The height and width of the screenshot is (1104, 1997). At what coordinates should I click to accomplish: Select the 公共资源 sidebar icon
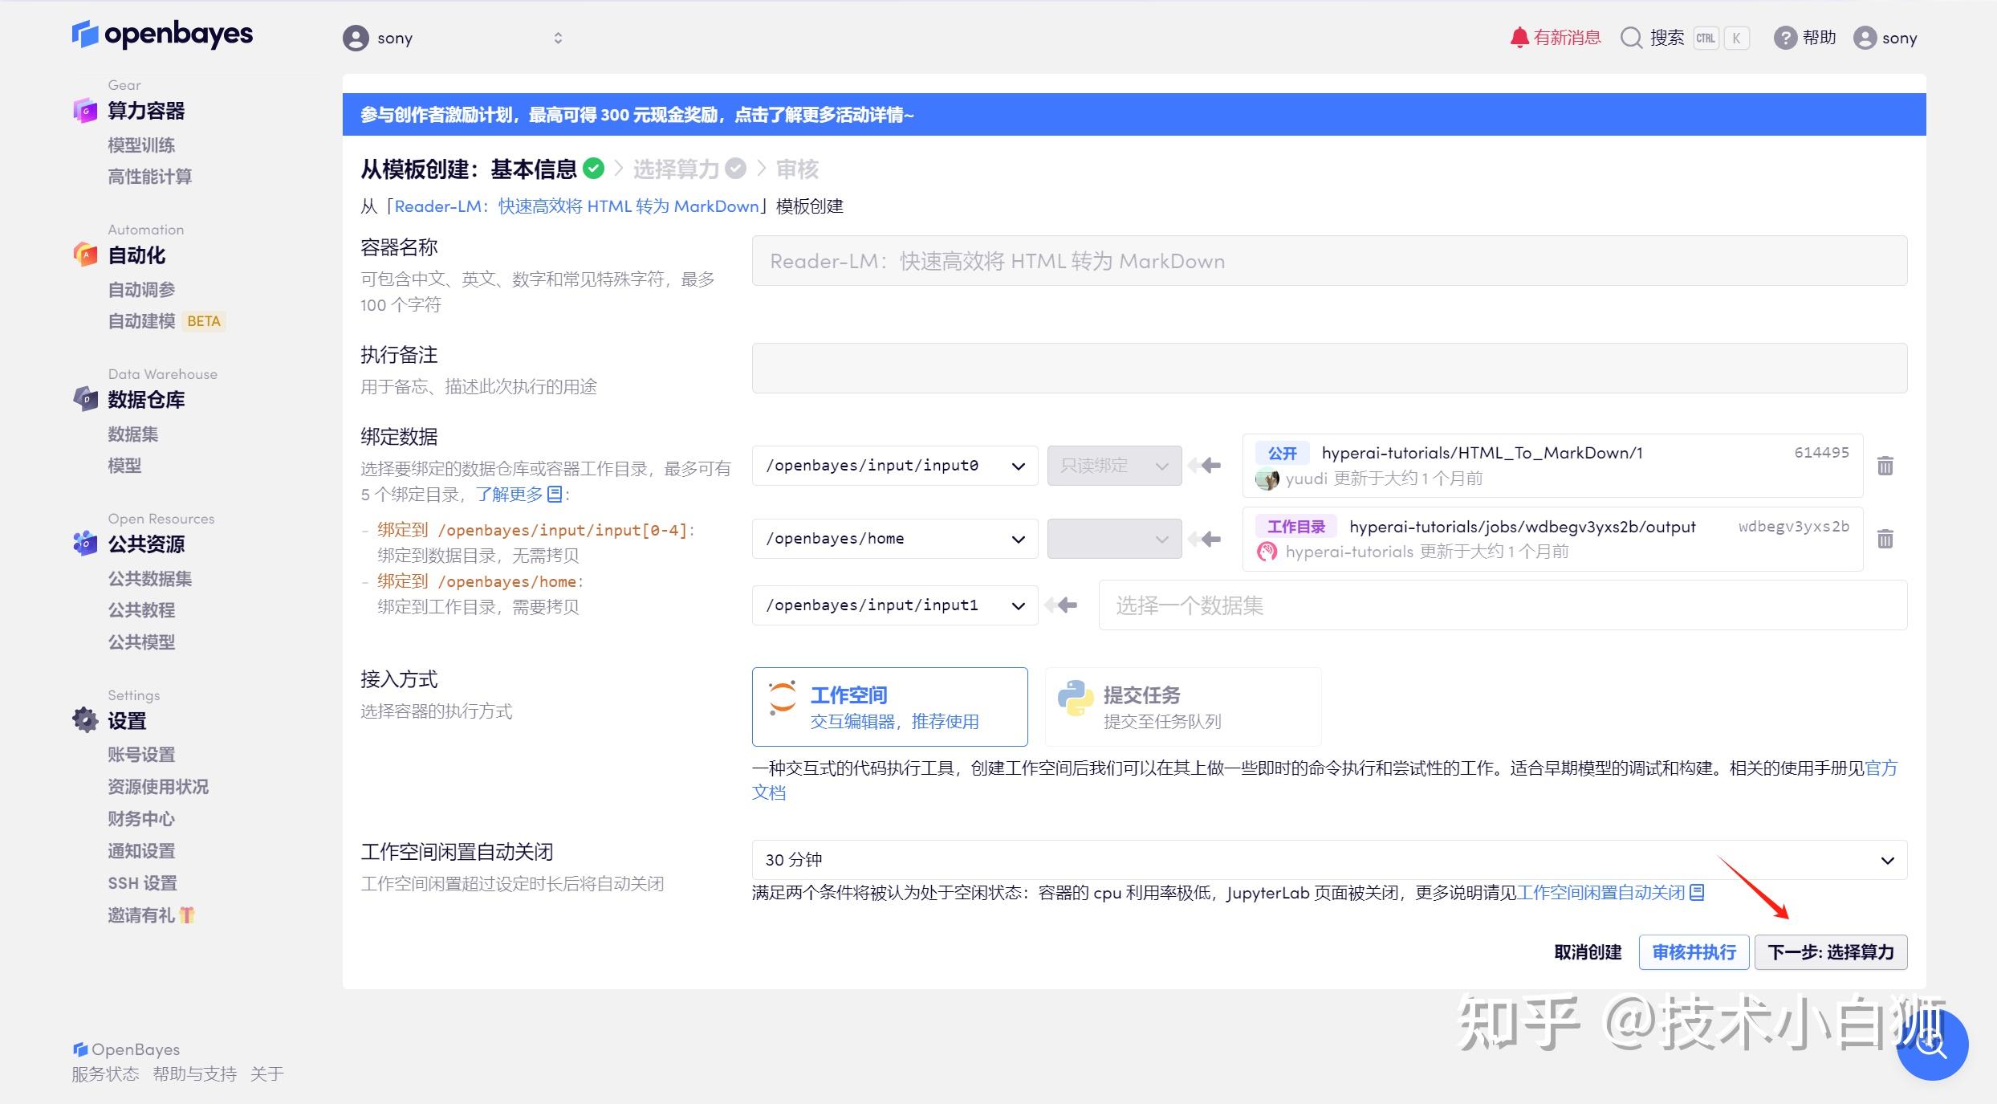pyautogui.click(x=85, y=544)
